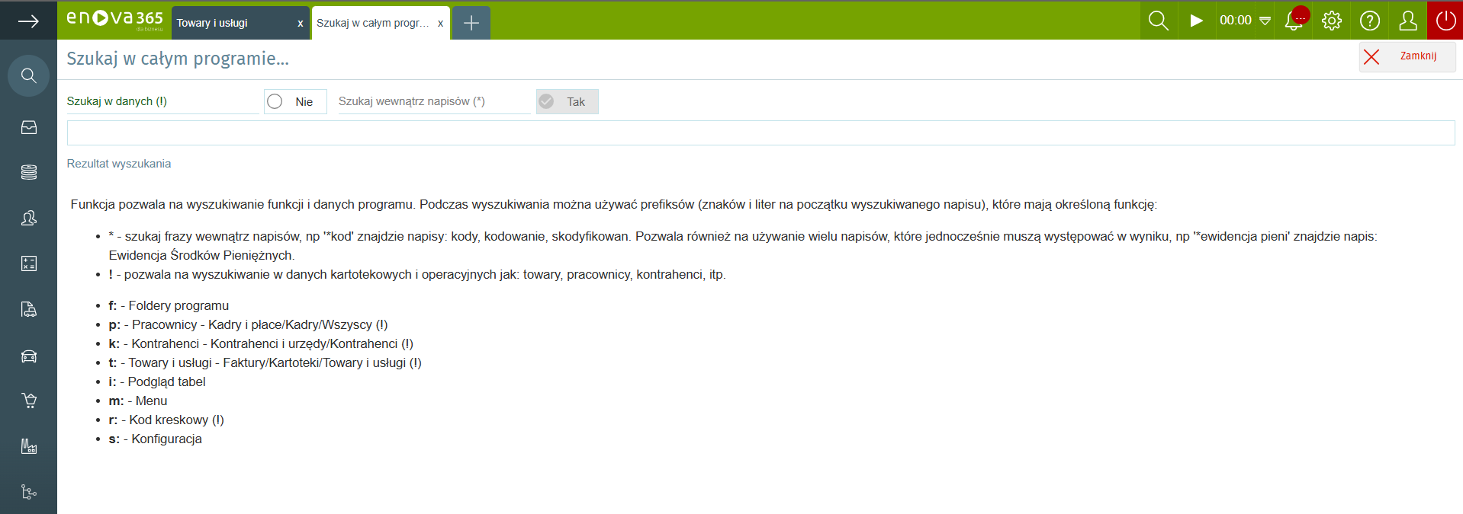Open settings gear in the top bar

(1332, 21)
